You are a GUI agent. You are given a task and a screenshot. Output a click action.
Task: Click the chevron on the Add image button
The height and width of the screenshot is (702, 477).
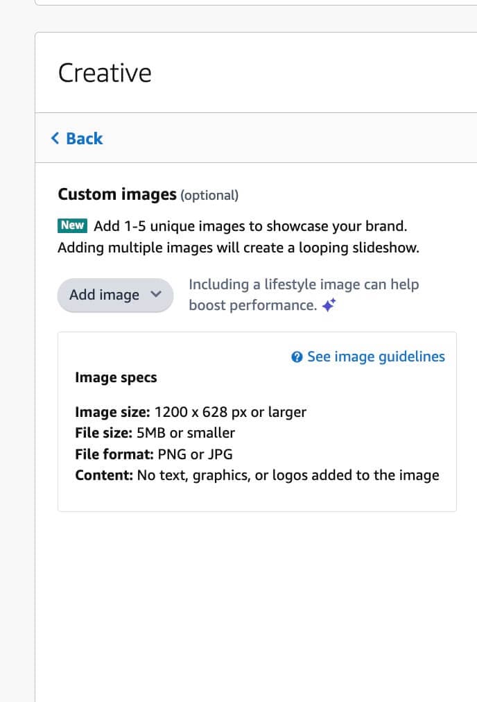pyautogui.click(x=155, y=295)
